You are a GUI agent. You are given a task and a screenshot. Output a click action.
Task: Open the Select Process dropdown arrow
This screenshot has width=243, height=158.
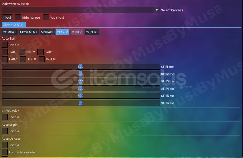[x=157, y=10]
